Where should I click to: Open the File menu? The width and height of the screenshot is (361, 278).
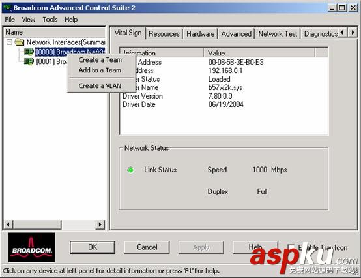coord(10,20)
